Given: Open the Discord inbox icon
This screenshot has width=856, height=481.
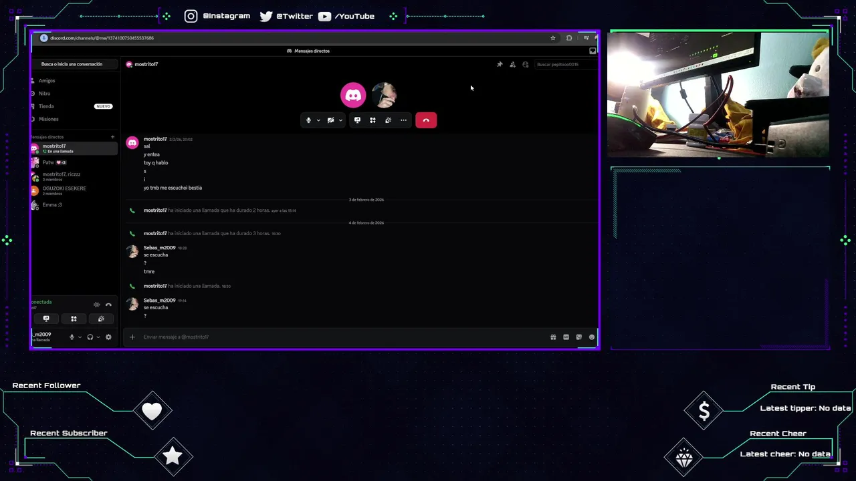Looking at the screenshot, I should pyautogui.click(x=593, y=51).
